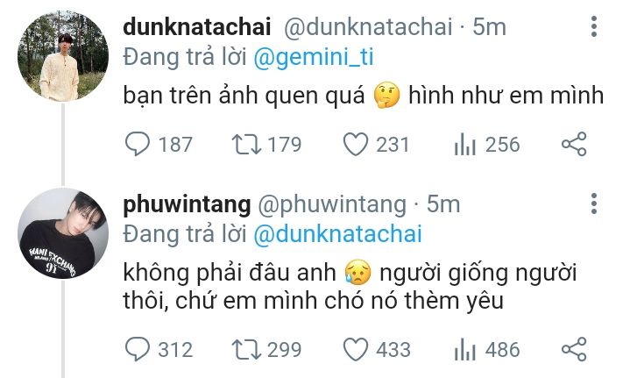Open the @dunknatachai mention link
The image size is (630, 378).
337,234
